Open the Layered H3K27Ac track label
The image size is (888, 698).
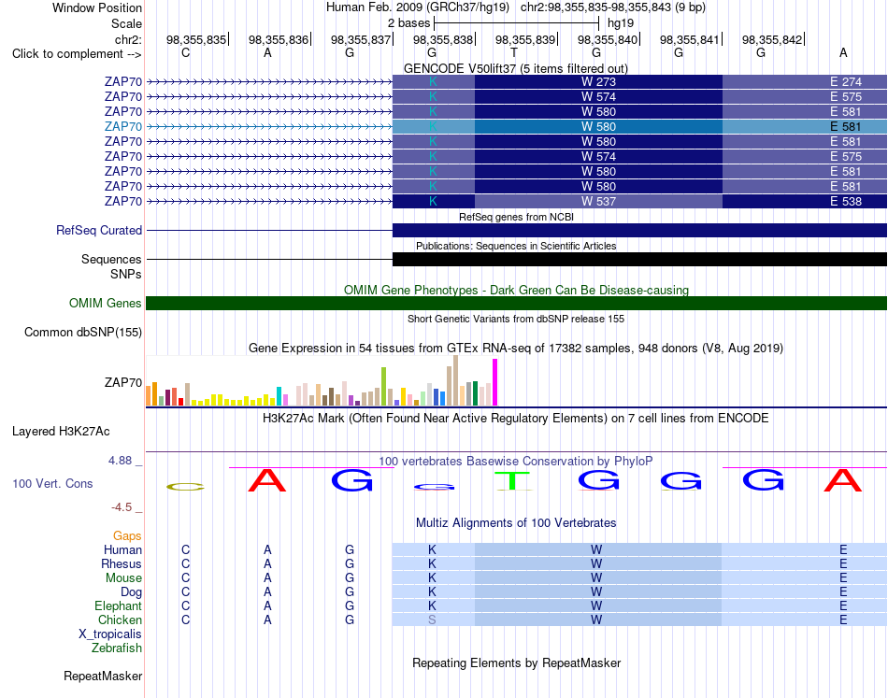(x=61, y=432)
